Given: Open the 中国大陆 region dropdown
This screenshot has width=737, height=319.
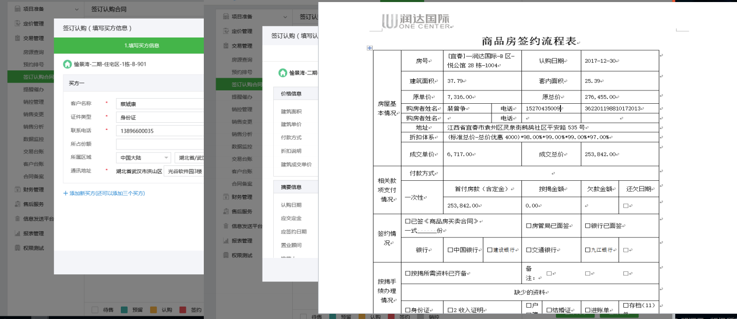Looking at the screenshot, I should pyautogui.click(x=143, y=158).
